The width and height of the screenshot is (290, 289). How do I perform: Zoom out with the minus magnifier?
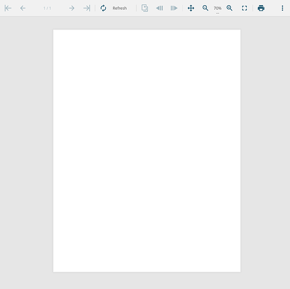(205, 8)
